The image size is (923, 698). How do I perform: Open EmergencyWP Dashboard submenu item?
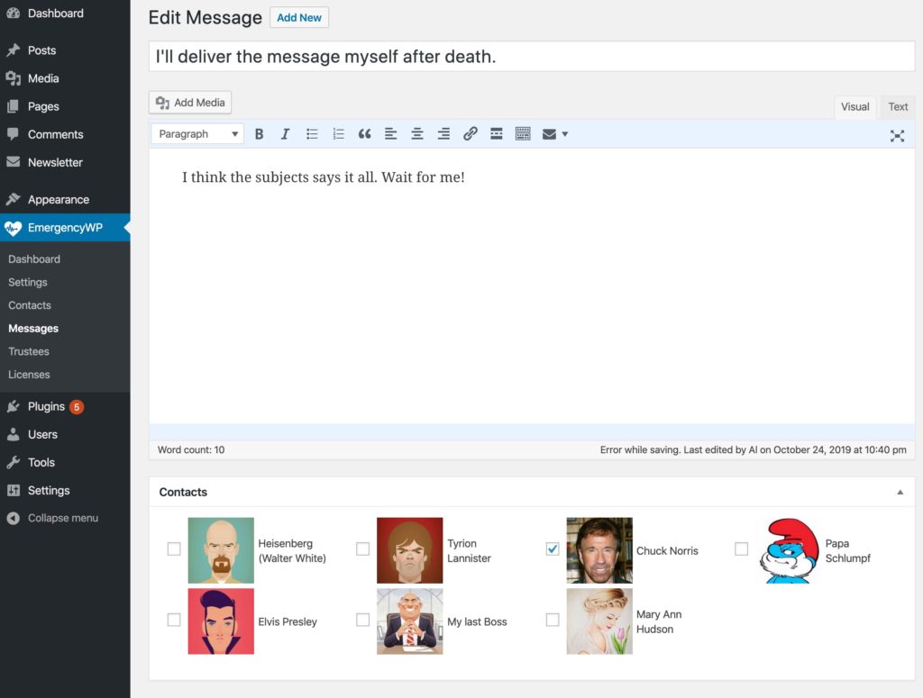tap(34, 259)
